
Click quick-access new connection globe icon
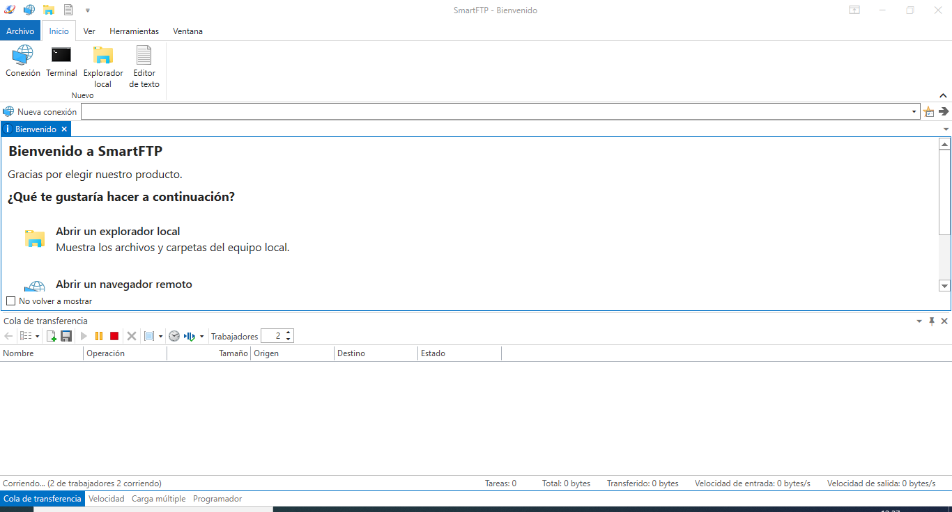[x=29, y=10]
